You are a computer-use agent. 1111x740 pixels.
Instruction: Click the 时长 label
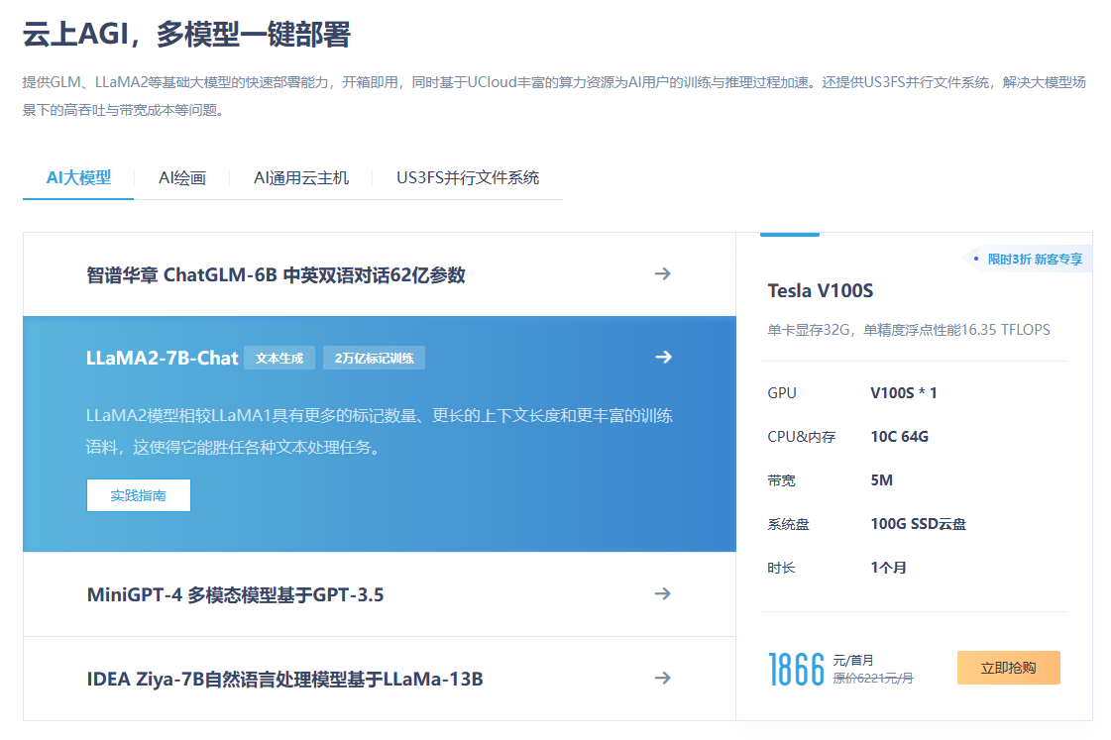781,568
